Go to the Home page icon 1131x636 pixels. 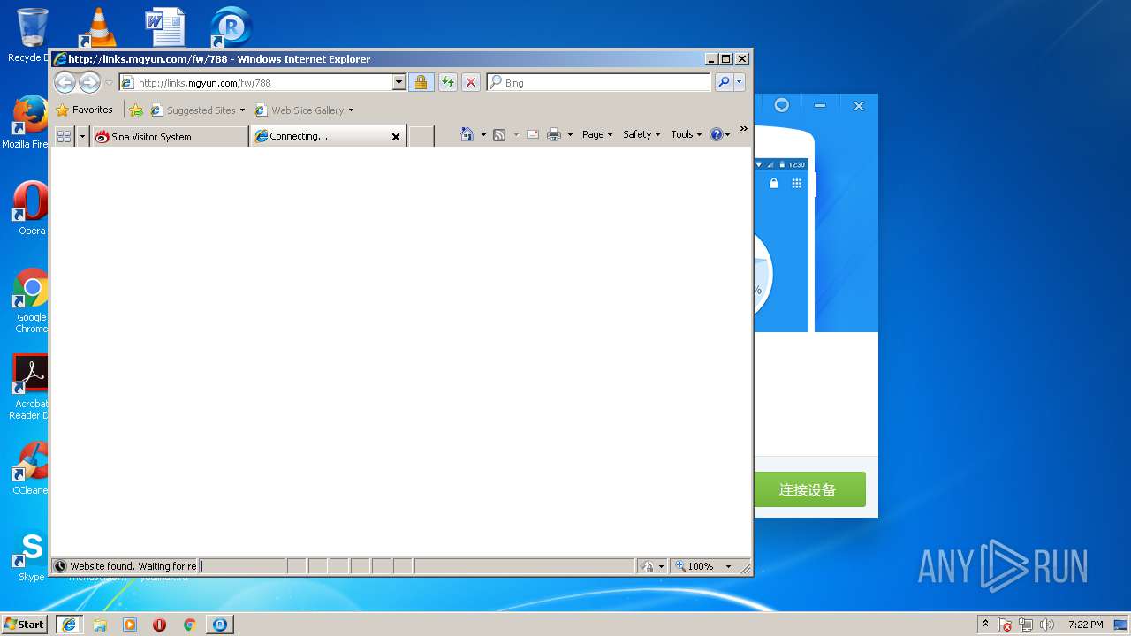[467, 134]
